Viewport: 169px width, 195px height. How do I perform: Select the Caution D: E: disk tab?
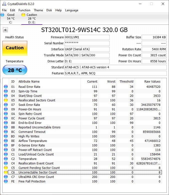pyautogui.click(x=32, y=19)
